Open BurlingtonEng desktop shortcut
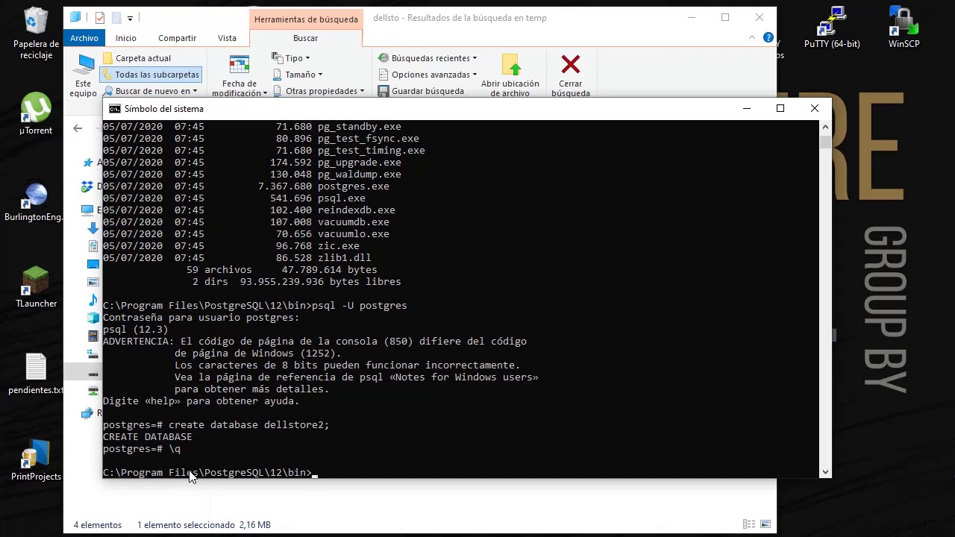The width and height of the screenshot is (955, 537). point(34,203)
